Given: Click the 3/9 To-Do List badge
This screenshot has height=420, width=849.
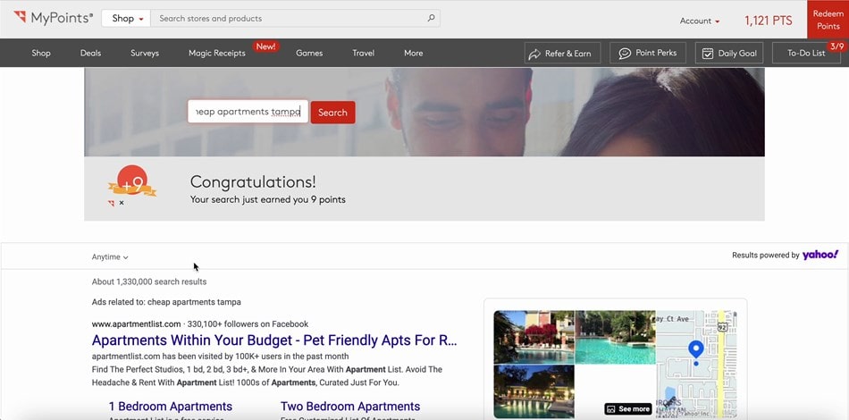Looking at the screenshot, I should (x=837, y=46).
